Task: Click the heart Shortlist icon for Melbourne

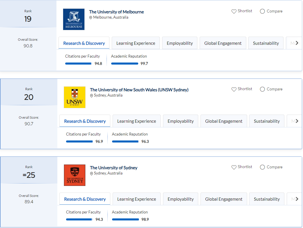Action: click(234, 11)
